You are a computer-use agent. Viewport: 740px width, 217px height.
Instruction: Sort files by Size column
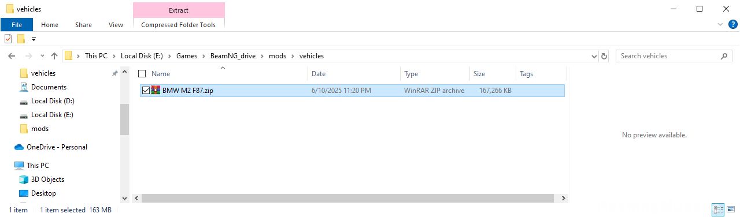tap(493, 74)
